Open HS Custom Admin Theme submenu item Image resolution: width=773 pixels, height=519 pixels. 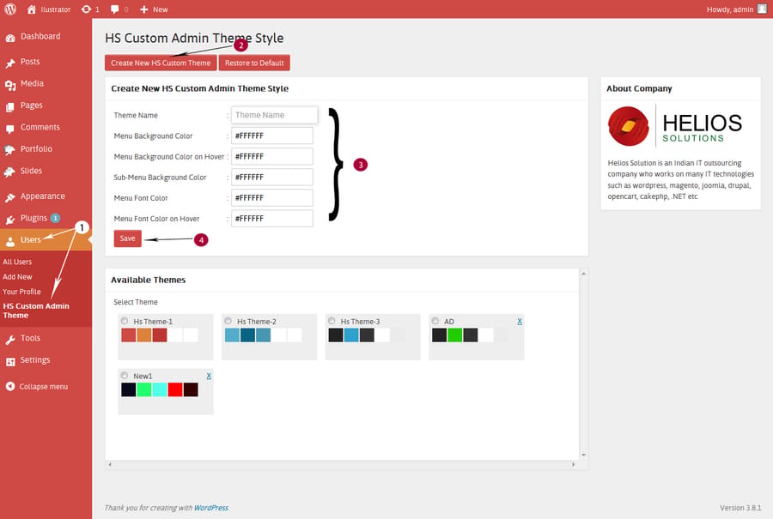click(x=36, y=311)
